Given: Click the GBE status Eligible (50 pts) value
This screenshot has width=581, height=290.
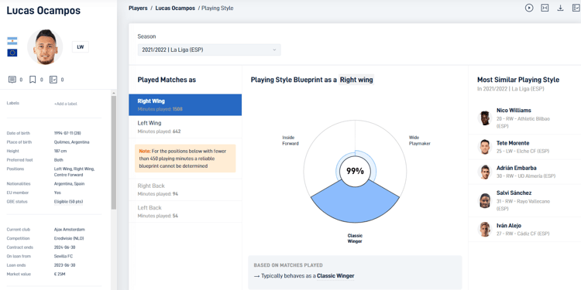Looking at the screenshot, I should click(x=68, y=202).
